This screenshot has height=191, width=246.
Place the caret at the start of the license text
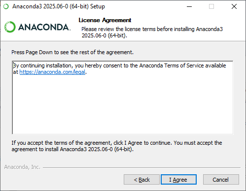[x=13, y=65]
